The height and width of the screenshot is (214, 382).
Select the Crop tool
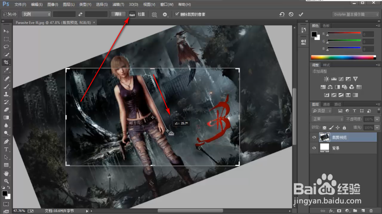(x=6, y=62)
